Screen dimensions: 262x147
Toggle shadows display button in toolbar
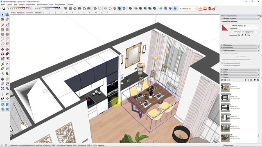point(4,8)
